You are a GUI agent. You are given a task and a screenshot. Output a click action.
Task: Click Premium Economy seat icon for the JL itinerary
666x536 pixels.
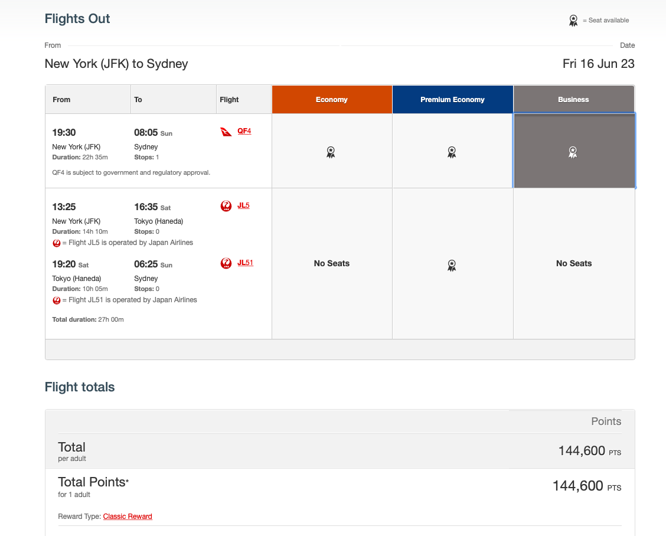pos(452,266)
